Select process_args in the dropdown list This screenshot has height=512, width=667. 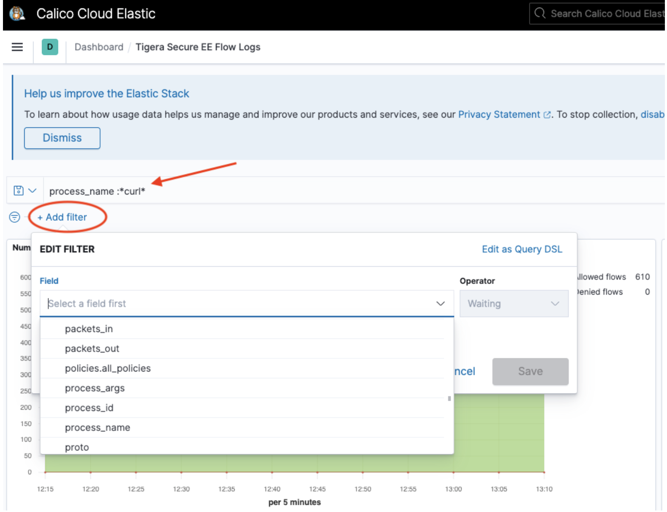click(95, 388)
